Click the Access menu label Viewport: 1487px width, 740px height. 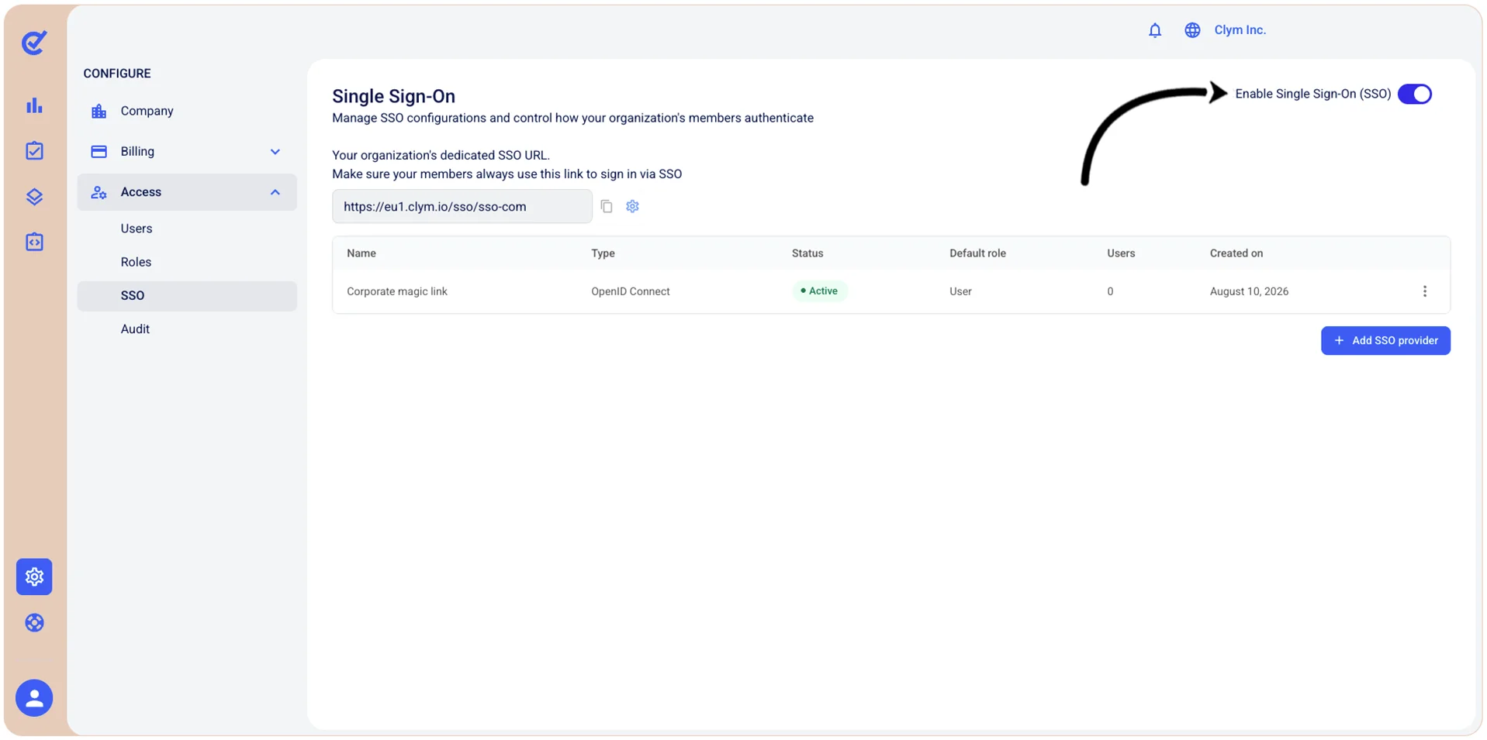[140, 192]
